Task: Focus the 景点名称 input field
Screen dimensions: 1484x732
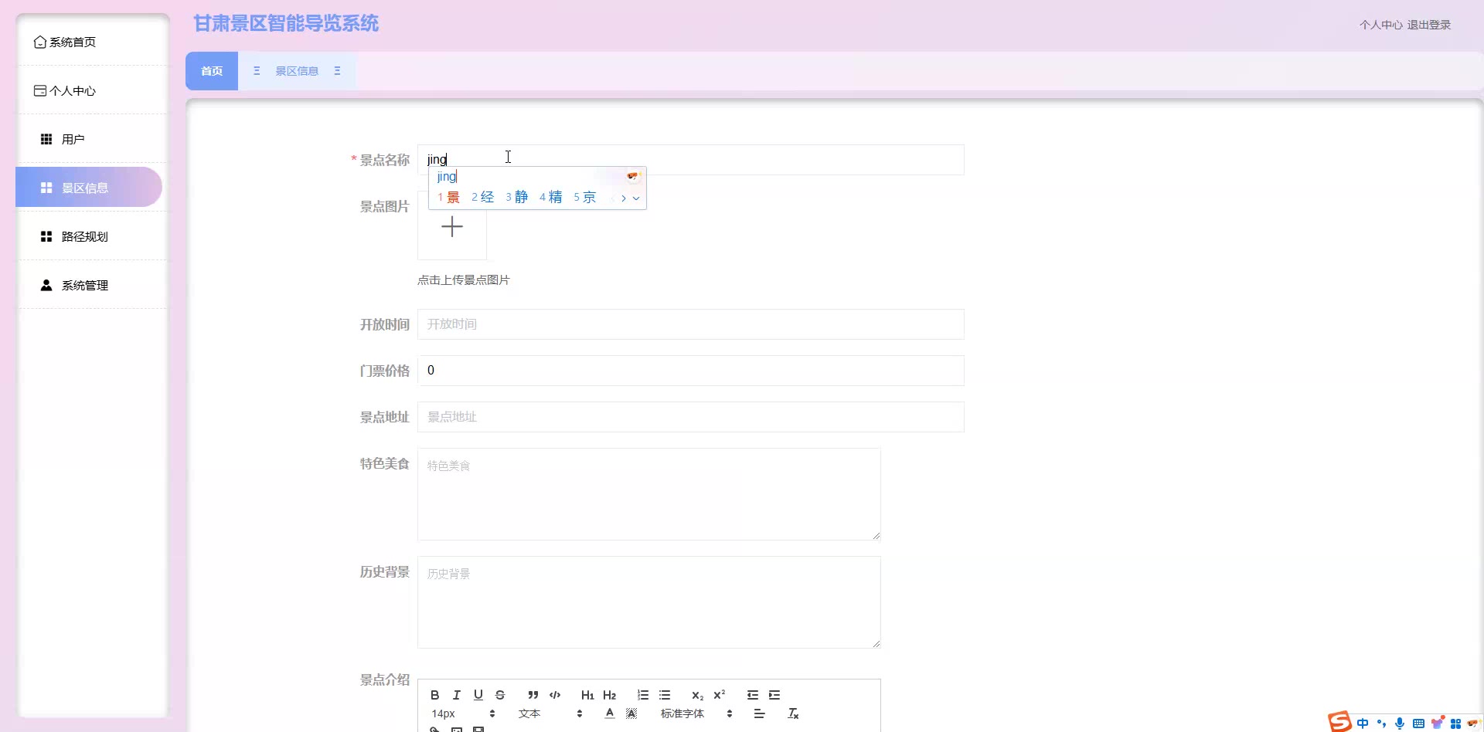Action: tap(691, 160)
